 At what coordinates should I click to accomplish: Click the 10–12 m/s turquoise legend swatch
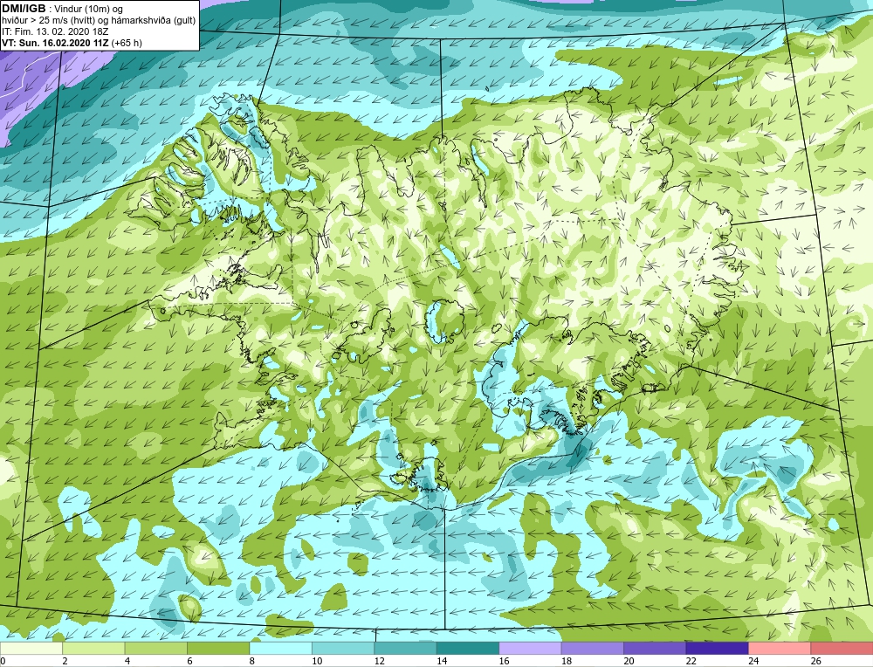[343, 648]
